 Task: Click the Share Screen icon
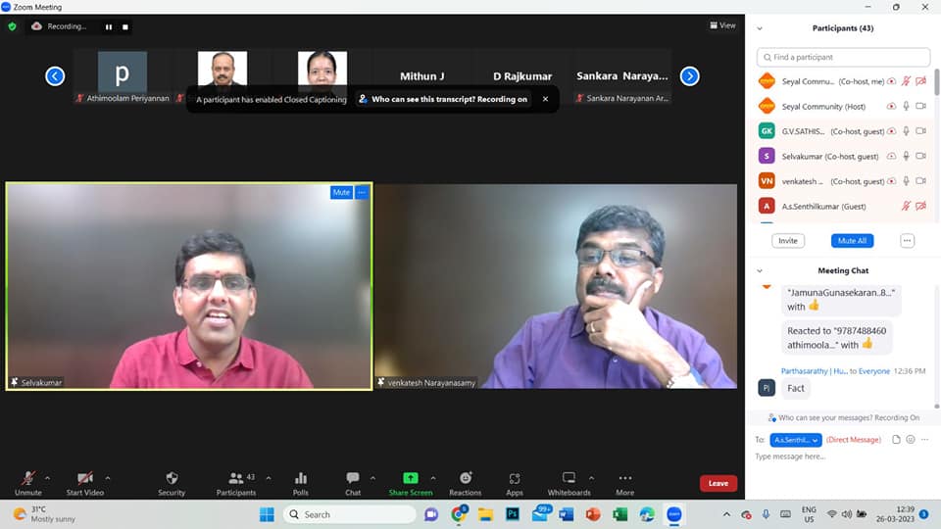pos(410,478)
